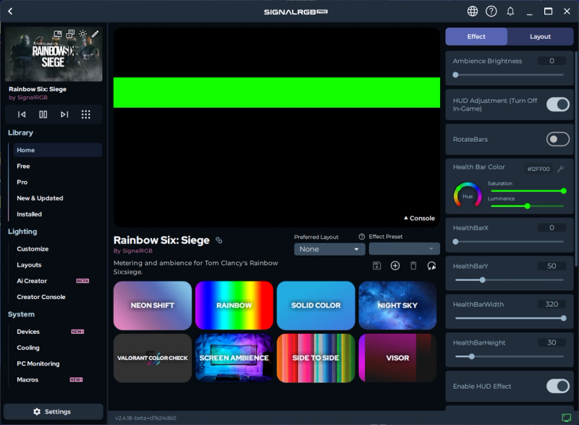Open Devices in the System section
579x425 pixels.
28,332
